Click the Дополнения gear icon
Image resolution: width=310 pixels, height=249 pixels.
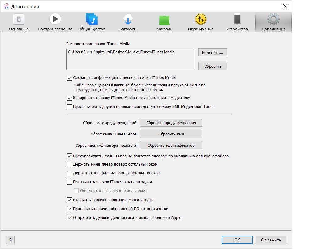tap(273, 19)
